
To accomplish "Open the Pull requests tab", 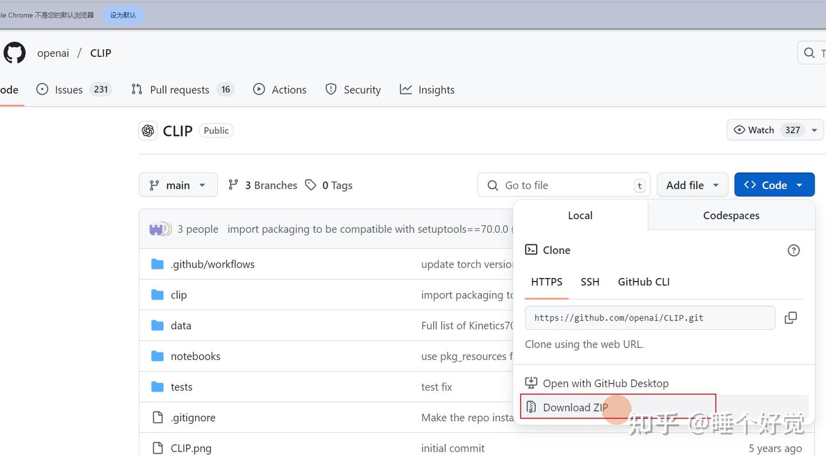I will [x=180, y=89].
